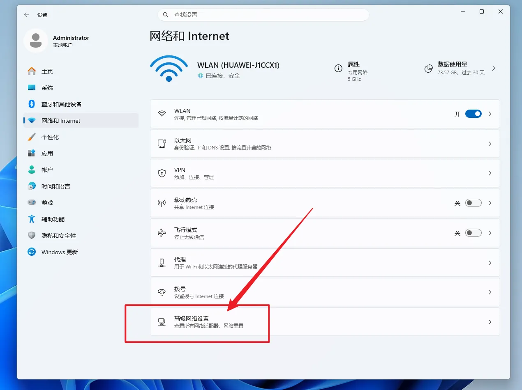Click the large blue Wi-Fi status icon
The width and height of the screenshot is (522, 390).
click(169, 69)
